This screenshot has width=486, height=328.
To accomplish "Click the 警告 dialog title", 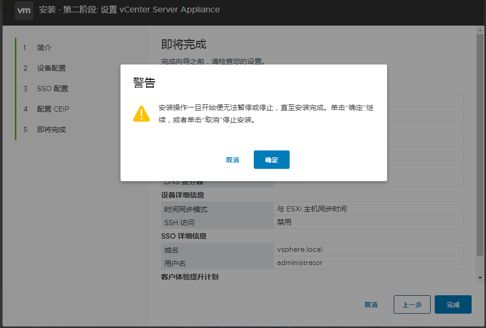I will [144, 82].
